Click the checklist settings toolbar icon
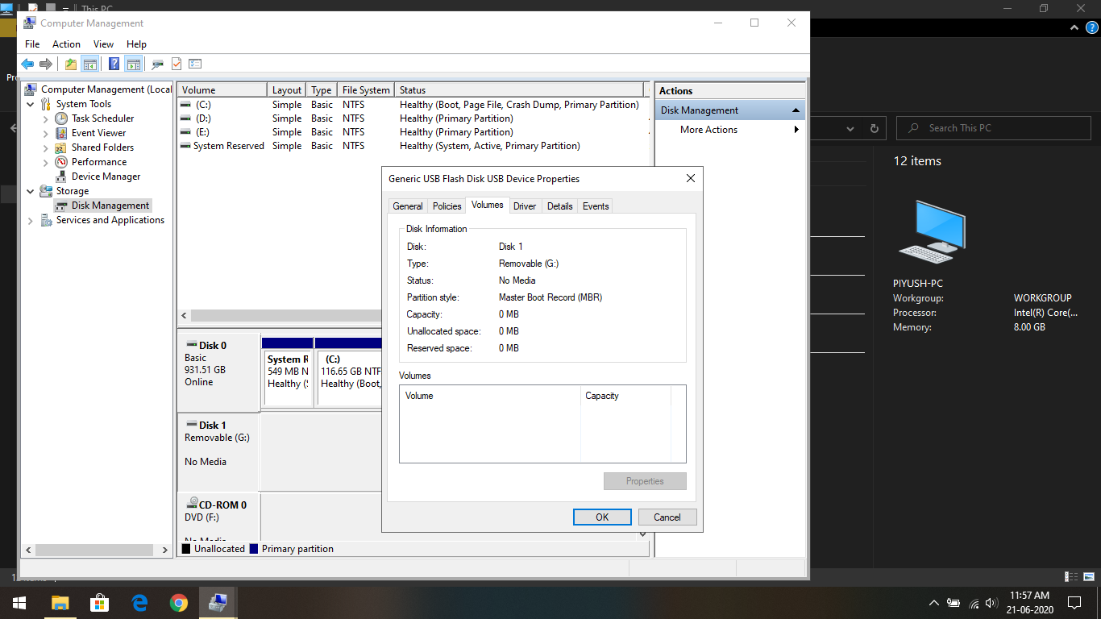The height and width of the screenshot is (619, 1101). click(195, 64)
